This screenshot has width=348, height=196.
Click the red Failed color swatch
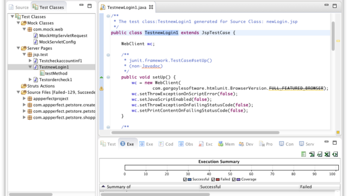click(217, 179)
